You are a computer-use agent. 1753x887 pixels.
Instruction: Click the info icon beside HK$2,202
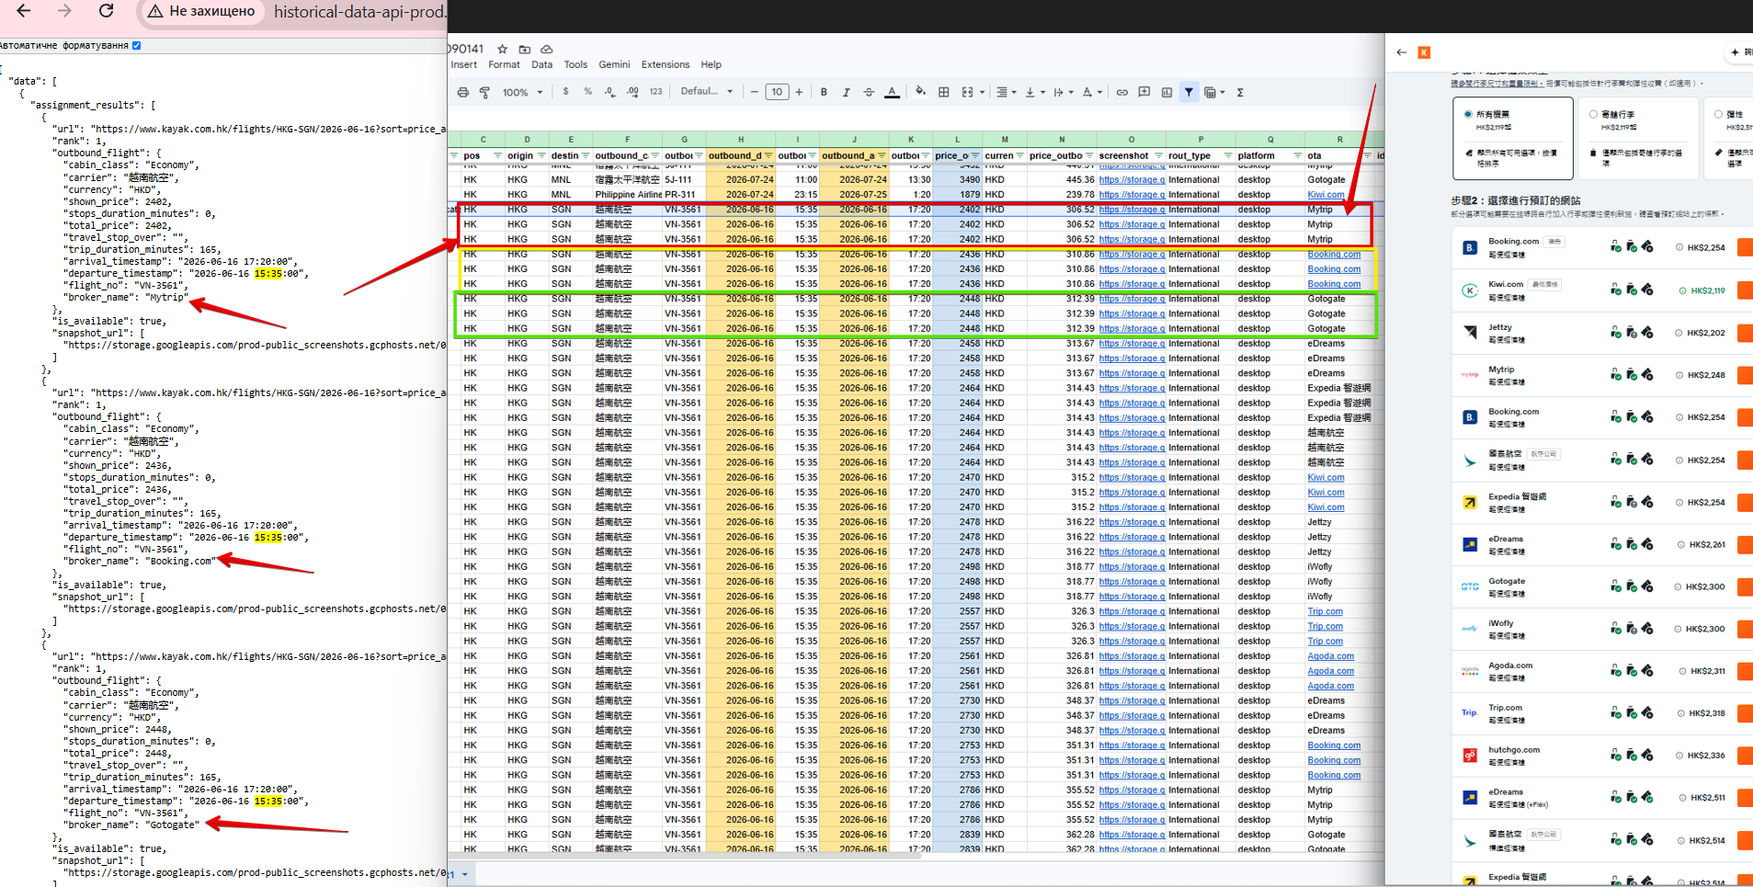1679,333
